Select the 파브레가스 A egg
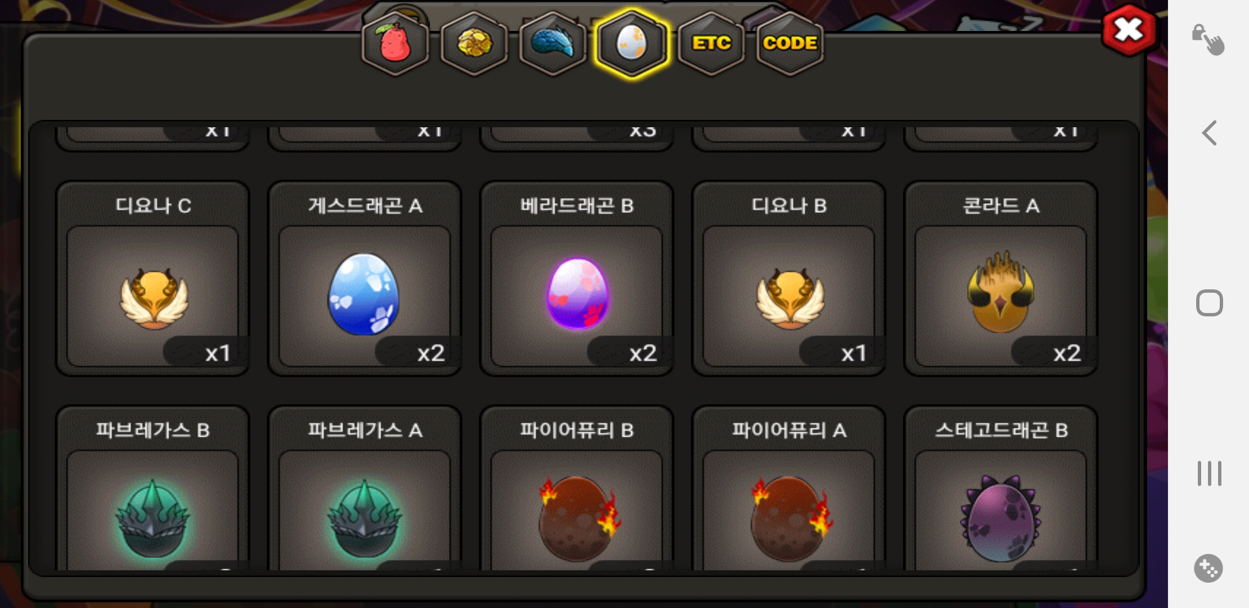1249x608 pixels. 365,489
